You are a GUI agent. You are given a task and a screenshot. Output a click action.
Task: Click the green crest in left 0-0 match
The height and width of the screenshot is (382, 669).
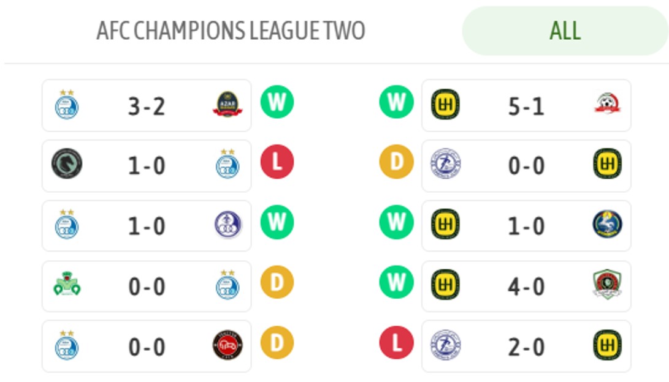[67, 285]
